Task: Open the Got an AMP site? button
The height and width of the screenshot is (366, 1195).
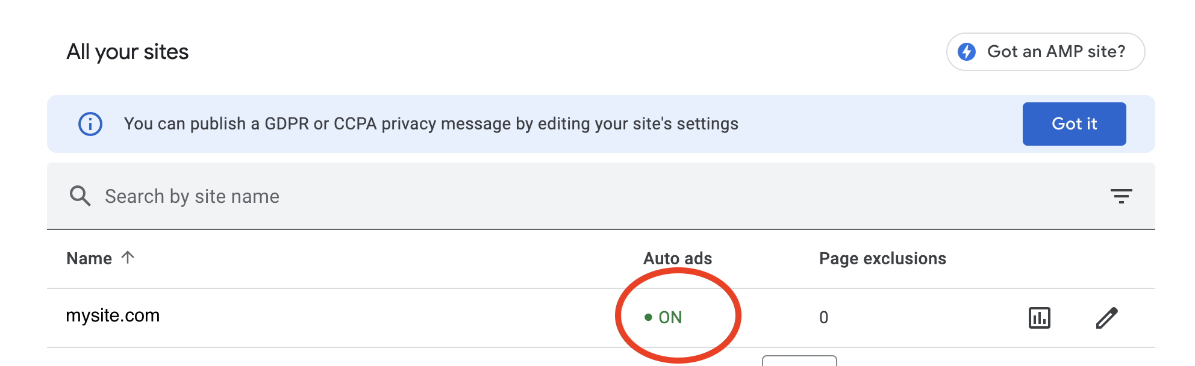Action: pos(1046,52)
